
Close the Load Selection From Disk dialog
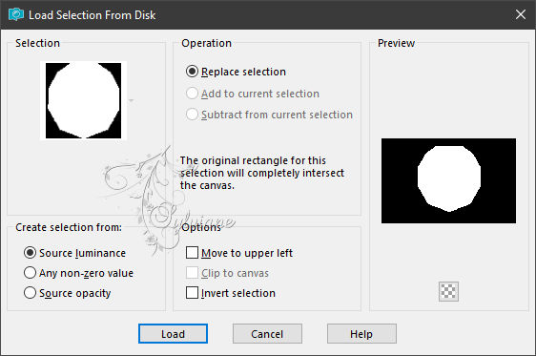tap(521, 14)
